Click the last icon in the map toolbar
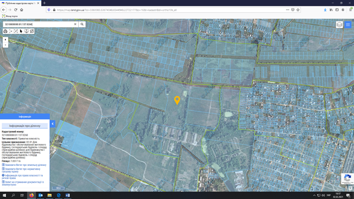This screenshot has width=354, height=199. coord(32,31)
